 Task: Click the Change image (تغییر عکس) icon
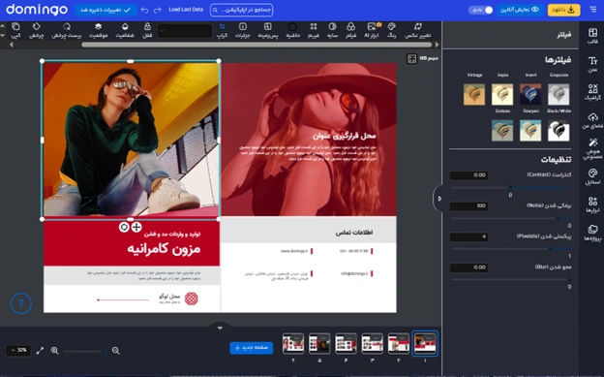pos(418,26)
